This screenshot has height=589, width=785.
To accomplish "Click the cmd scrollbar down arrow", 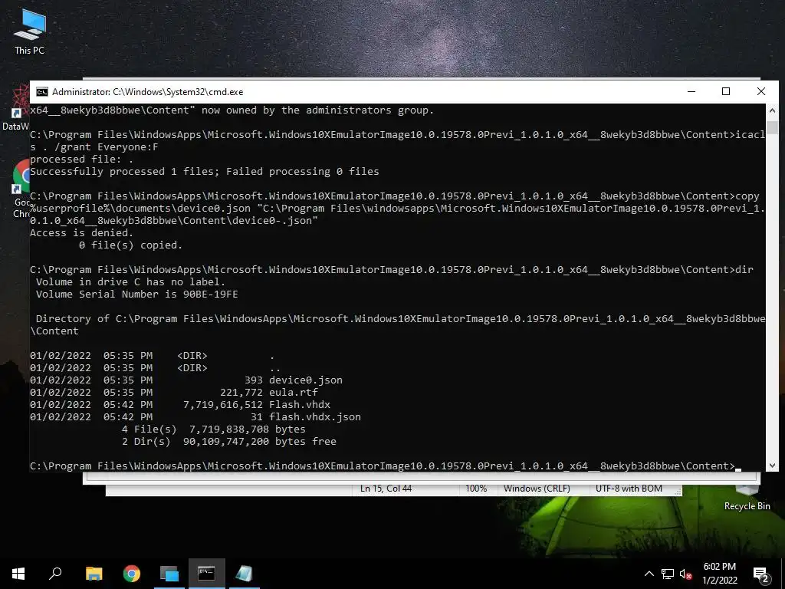I will (x=772, y=466).
